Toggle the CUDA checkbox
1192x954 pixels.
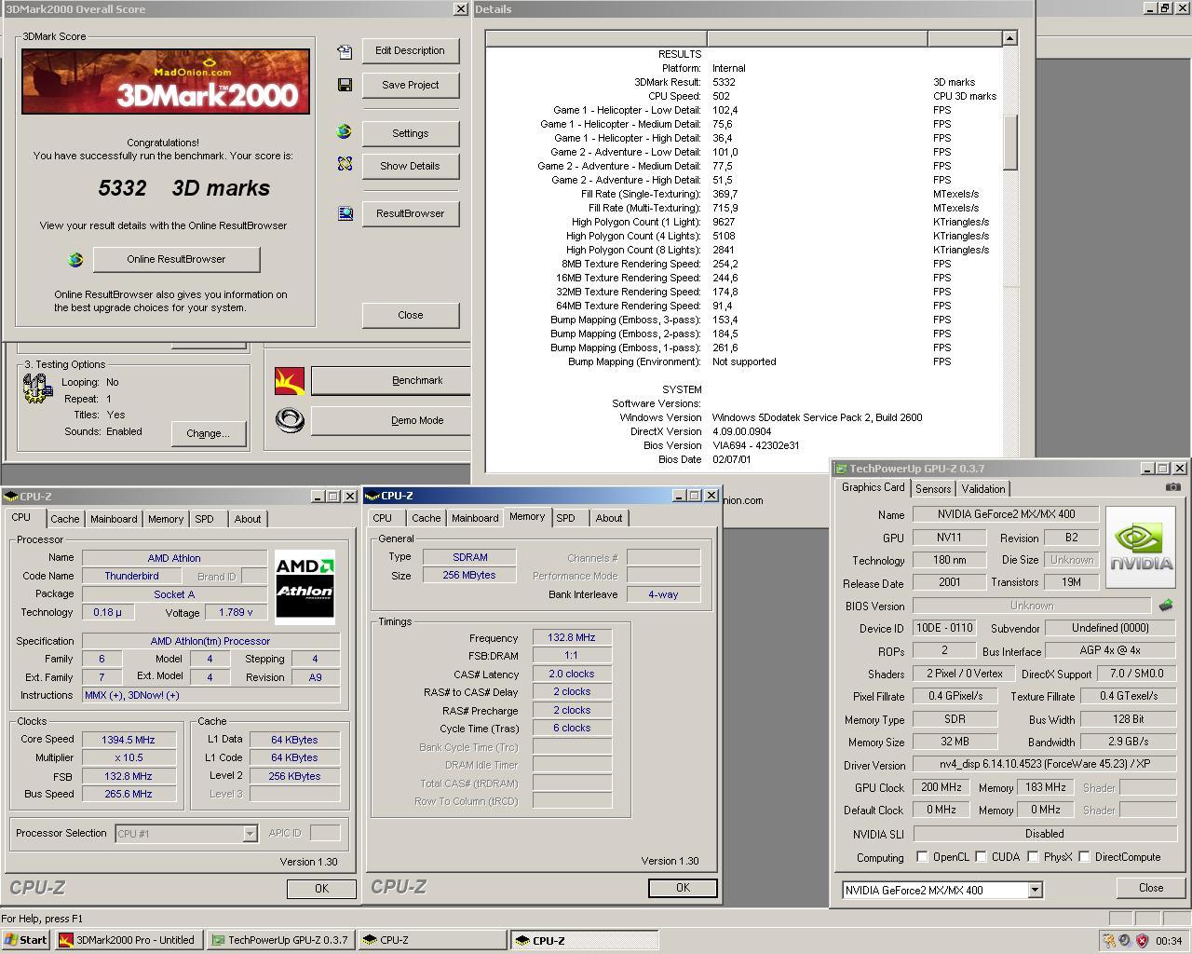[x=982, y=857]
